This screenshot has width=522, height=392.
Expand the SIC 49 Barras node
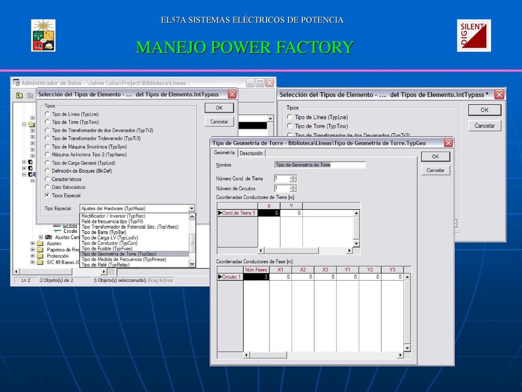33,262
